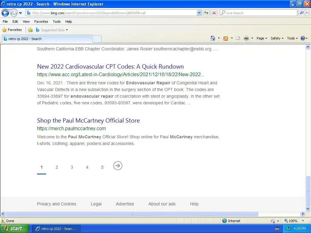This screenshot has width=311, height=233.
Task: Open the Safety command menu
Action: tap(277, 38)
